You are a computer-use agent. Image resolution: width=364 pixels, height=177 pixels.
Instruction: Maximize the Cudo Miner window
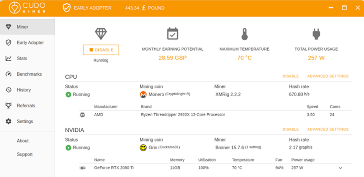[344, 8]
